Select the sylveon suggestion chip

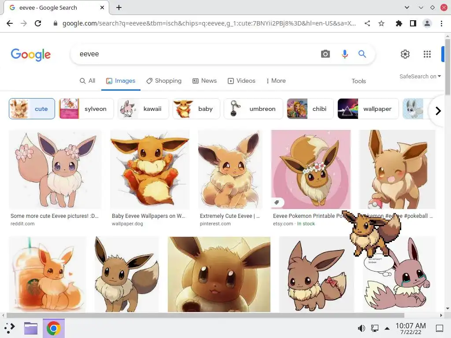click(86, 109)
